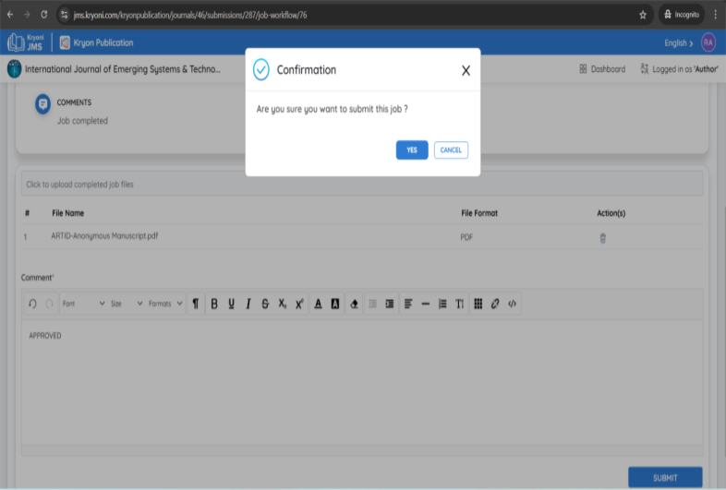This screenshot has height=490, width=726.
Task: Click the journal globe logo icon
Action: (x=15, y=69)
